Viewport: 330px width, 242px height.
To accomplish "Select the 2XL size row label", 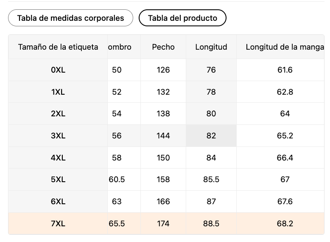I will coord(58,114).
